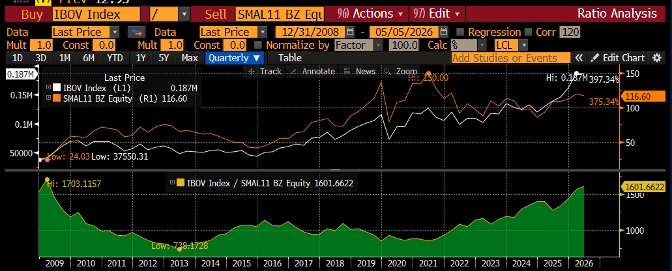The width and height of the screenshot is (672, 271).
Task: Click the white IBOV Index color swatch
Action: point(57,88)
